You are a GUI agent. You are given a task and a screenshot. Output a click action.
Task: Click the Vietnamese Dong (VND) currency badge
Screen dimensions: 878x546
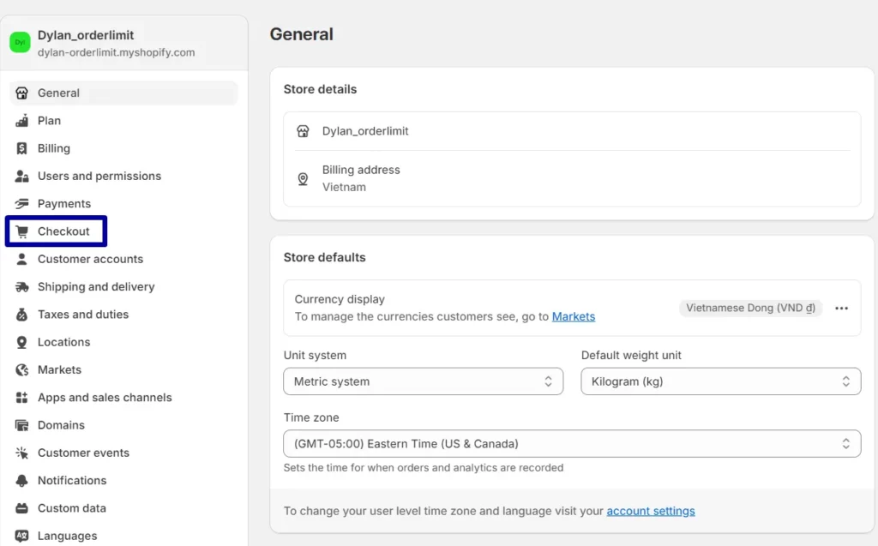750,308
